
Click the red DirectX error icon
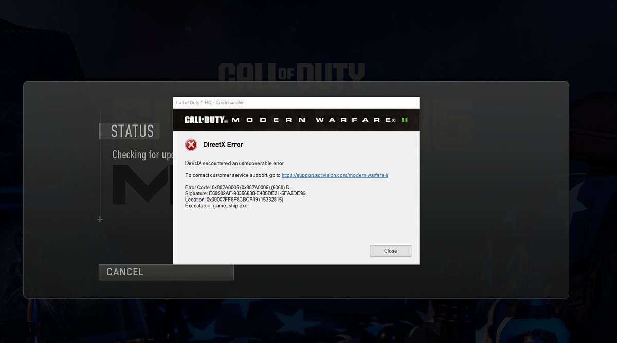(191, 145)
